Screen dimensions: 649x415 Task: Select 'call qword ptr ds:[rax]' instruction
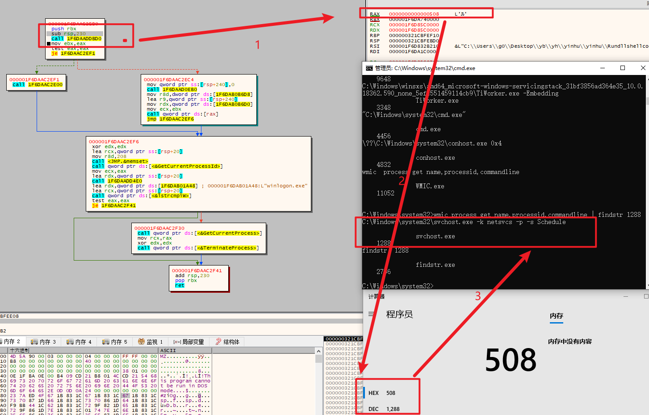183,114
